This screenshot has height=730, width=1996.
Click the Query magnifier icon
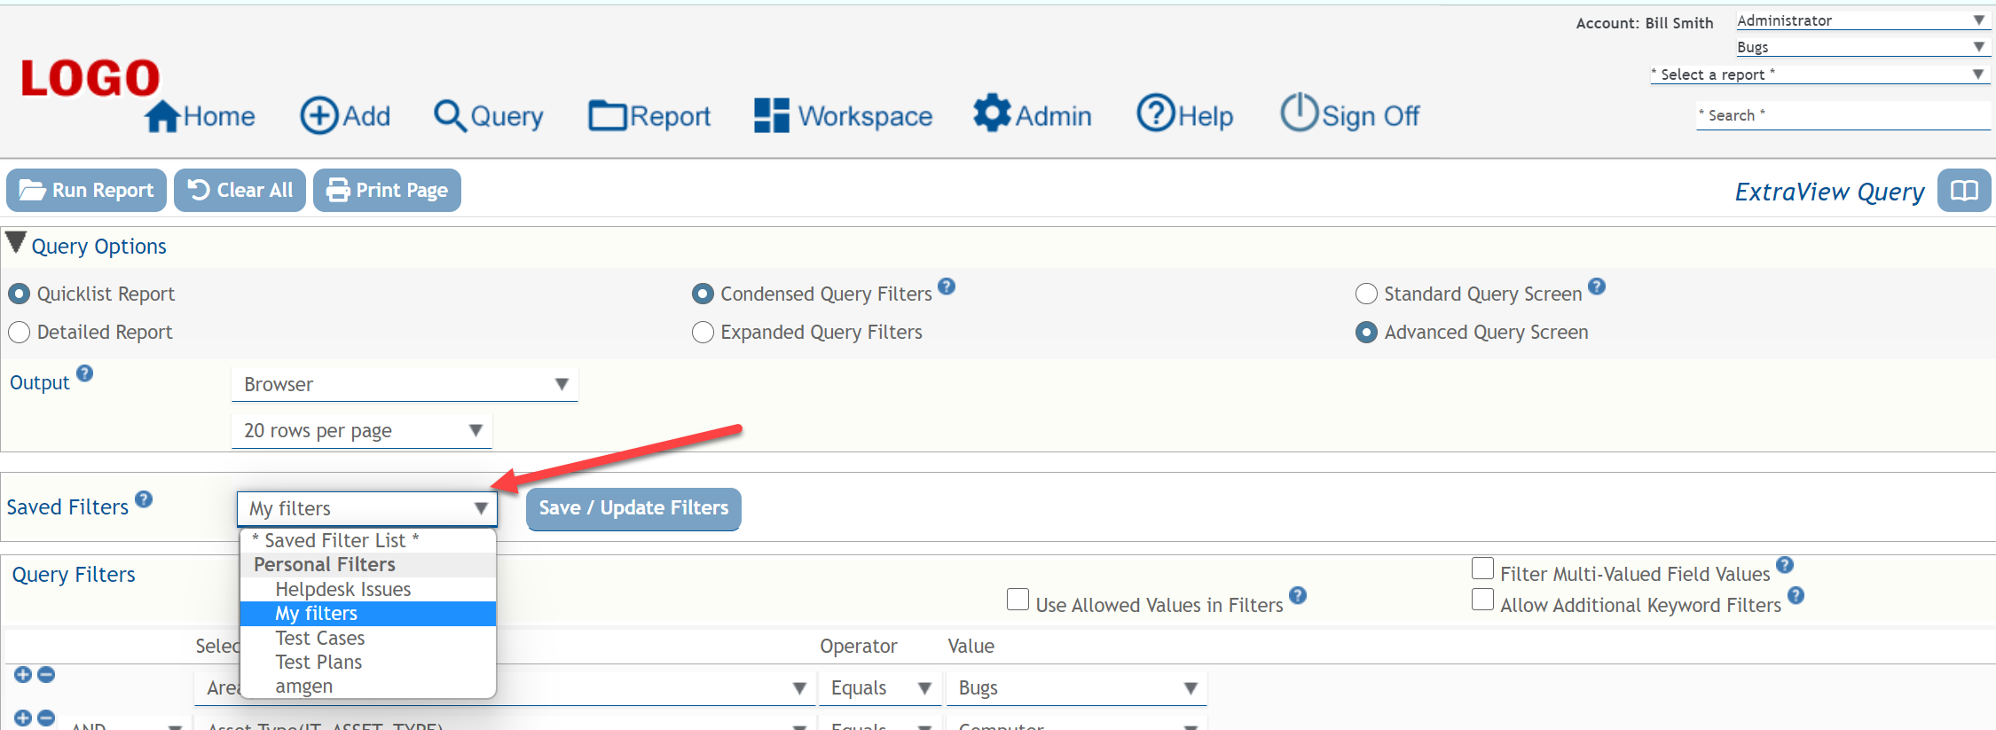(x=450, y=116)
